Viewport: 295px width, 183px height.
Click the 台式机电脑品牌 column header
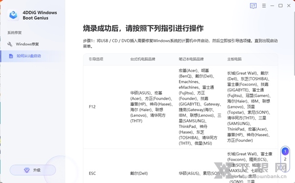pos(143,59)
